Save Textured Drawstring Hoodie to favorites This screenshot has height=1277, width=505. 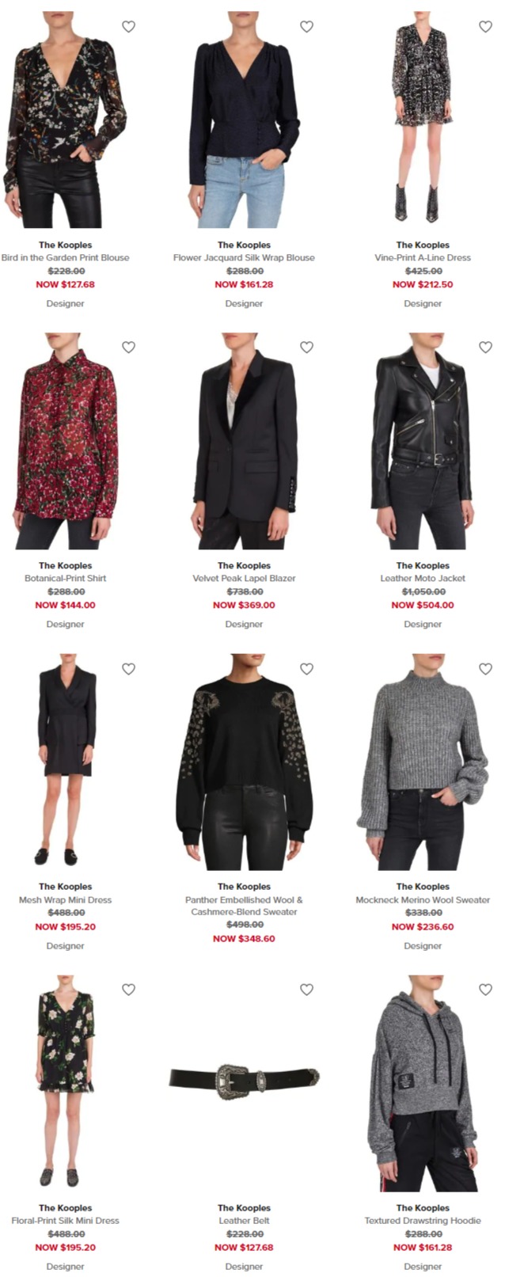point(485,989)
